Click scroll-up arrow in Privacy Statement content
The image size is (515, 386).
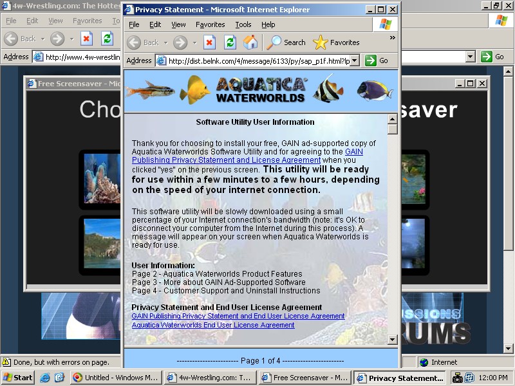[x=392, y=119]
